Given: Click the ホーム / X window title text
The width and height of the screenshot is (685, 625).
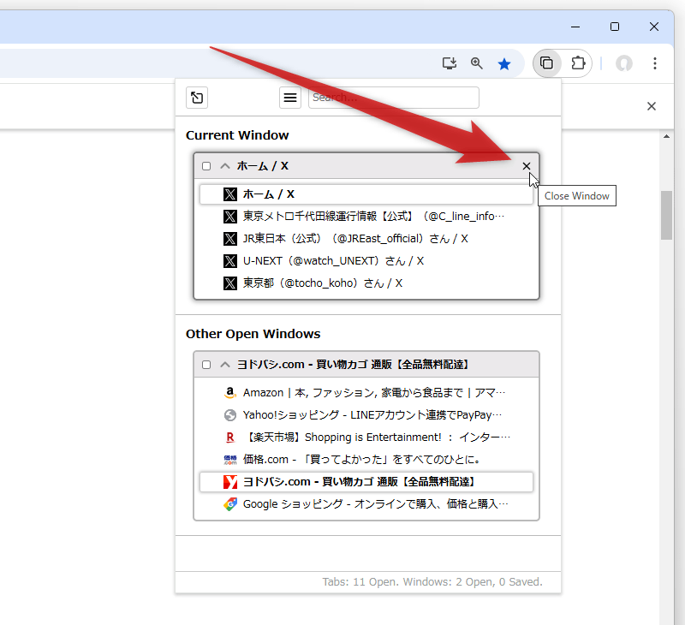Looking at the screenshot, I should click(263, 166).
